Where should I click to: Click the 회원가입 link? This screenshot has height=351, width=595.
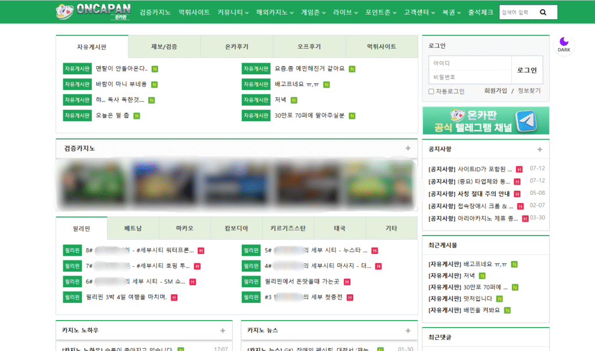[x=495, y=91]
